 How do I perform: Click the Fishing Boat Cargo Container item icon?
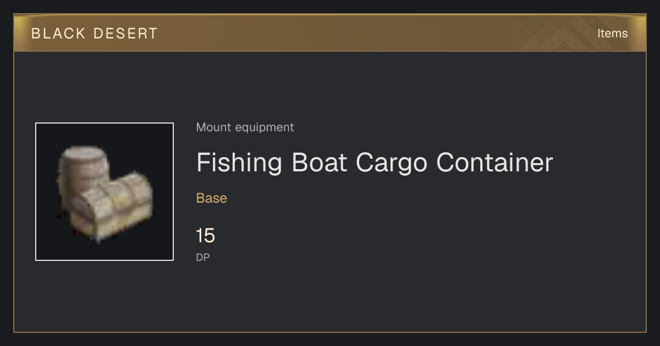click(105, 192)
